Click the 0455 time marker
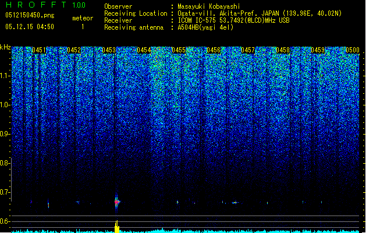The height and width of the screenshot is (233, 366). (x=179, y=50)
